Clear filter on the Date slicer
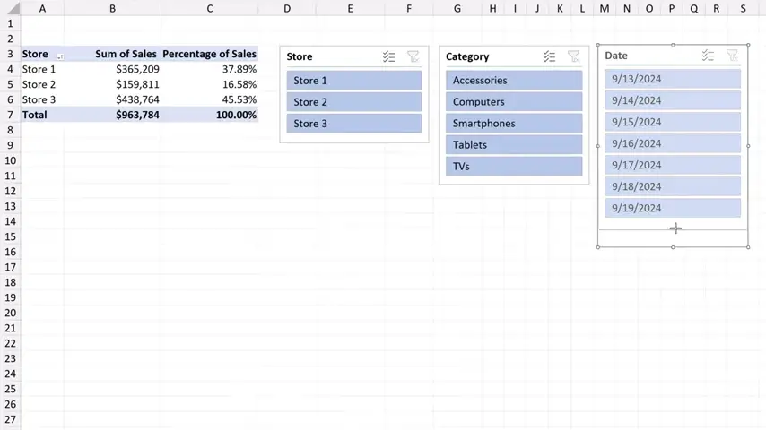Image resolution: width=766 pixels, height=430 pixels. click(x=732, y=56)
